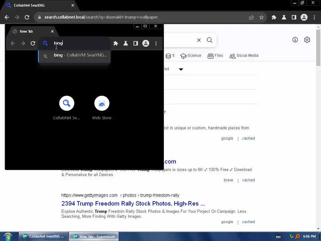Switch to the It search category

(170, 56)
